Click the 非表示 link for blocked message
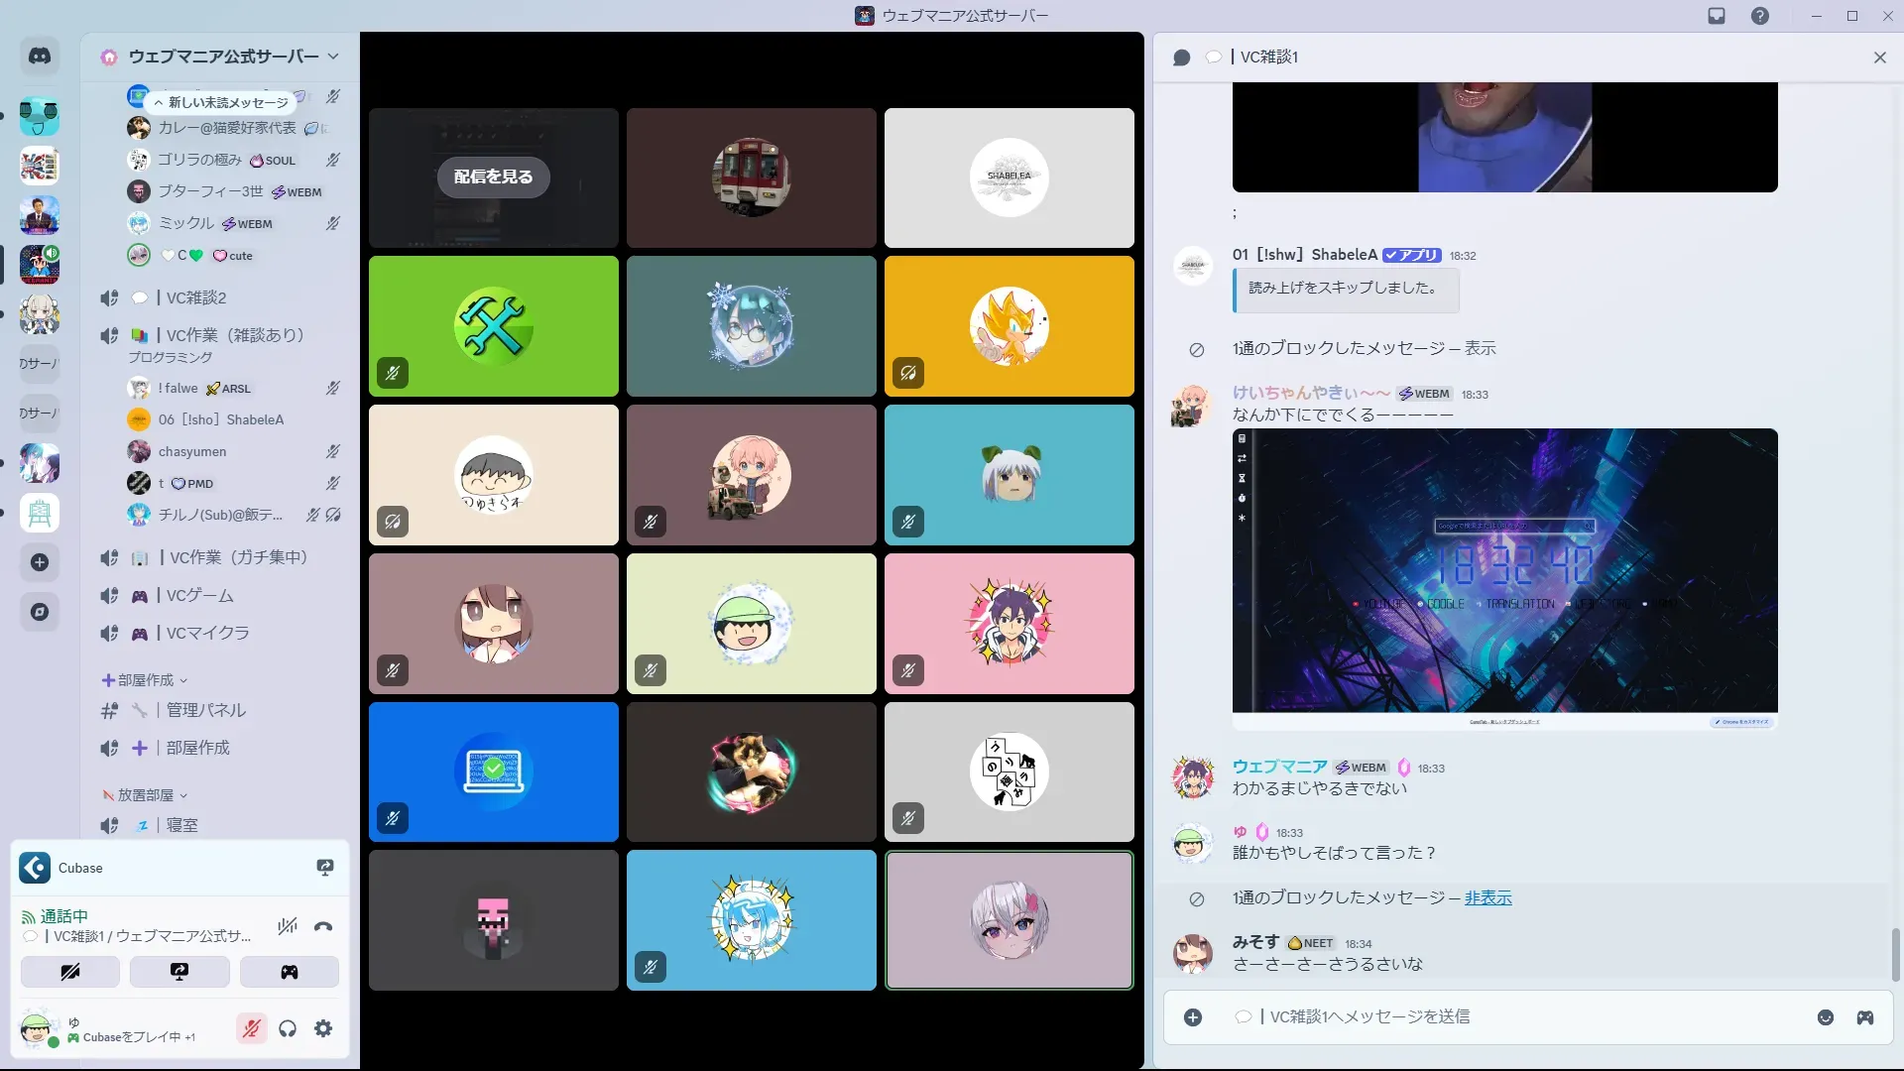1904x1071 pixels. tap(1487, 898)
